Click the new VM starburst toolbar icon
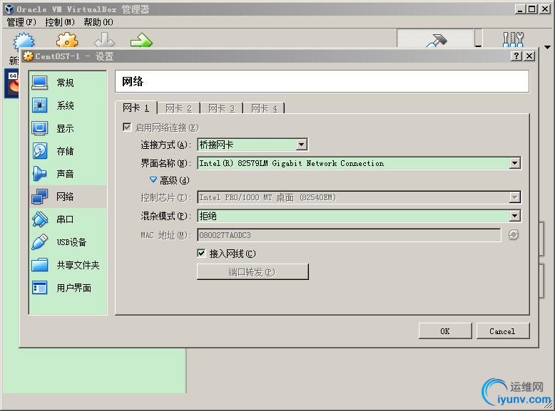This screenshot has width=555, height=411. click(24, 41)
